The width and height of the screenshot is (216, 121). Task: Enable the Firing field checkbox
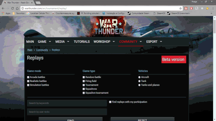(x=84, y=81)
